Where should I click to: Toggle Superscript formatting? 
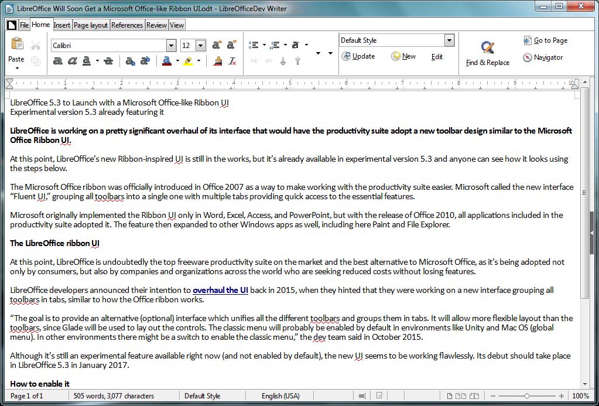coord(145,61)
